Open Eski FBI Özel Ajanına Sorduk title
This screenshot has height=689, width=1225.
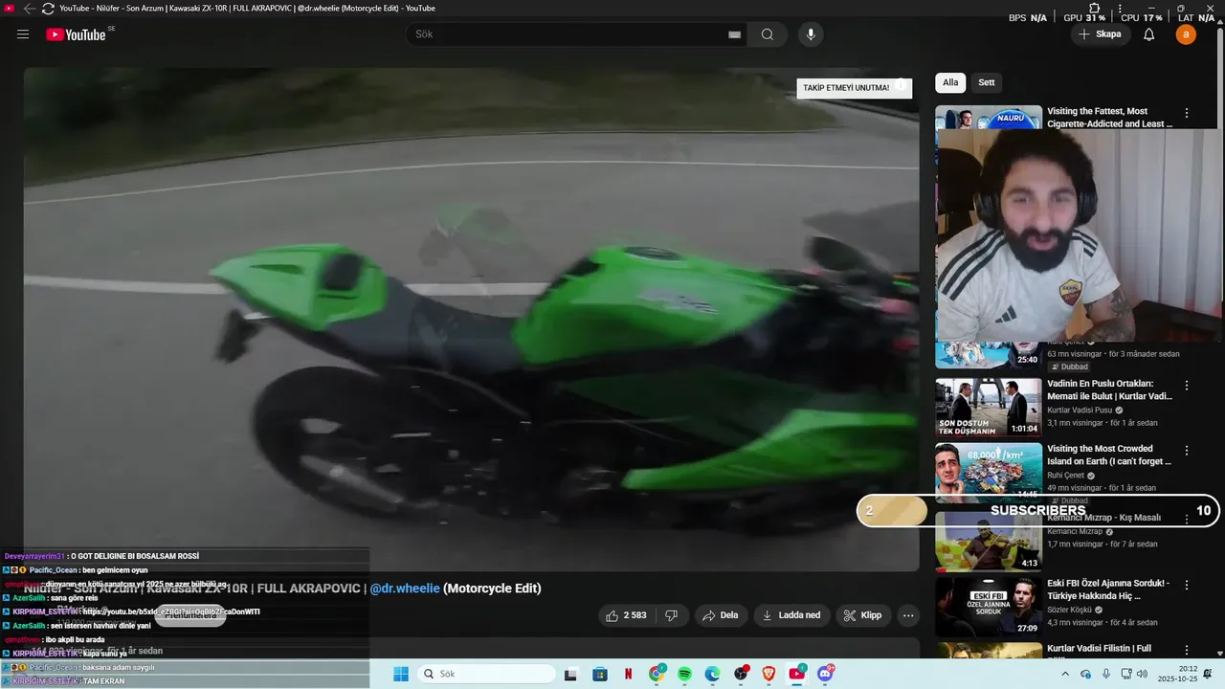[1108, 589]
